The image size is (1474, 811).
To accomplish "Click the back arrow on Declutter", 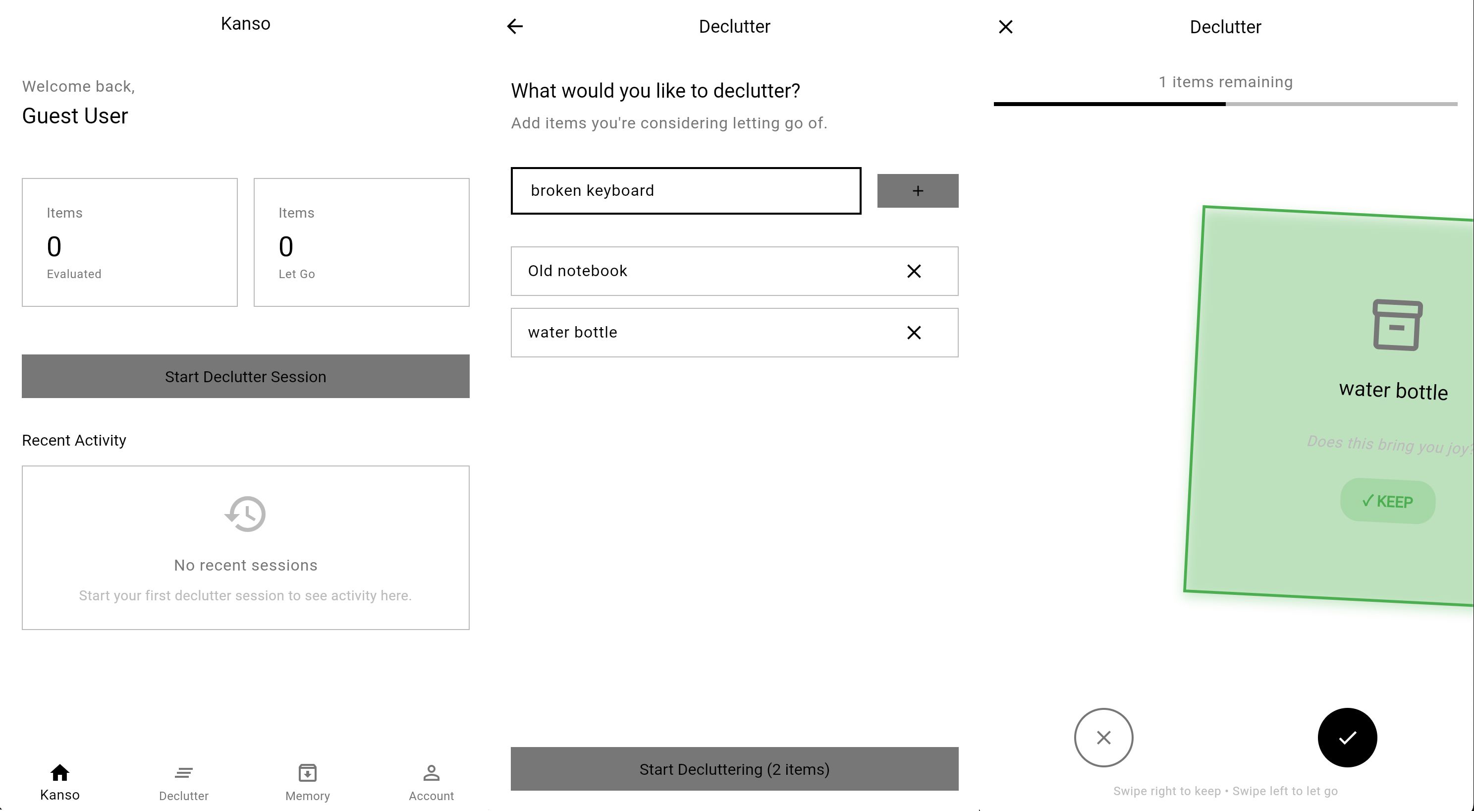I will click(514, 26).
